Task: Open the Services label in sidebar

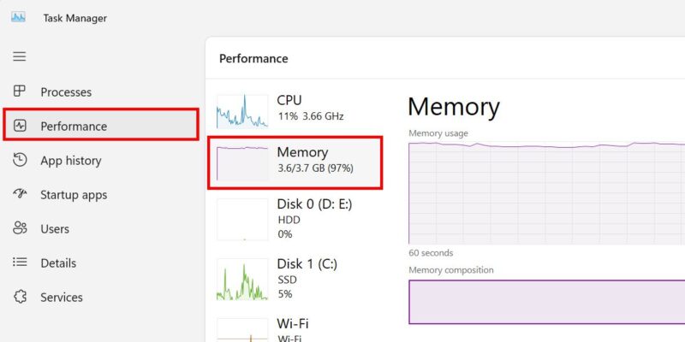Action: pyautogui.click(x=61, y=298)
